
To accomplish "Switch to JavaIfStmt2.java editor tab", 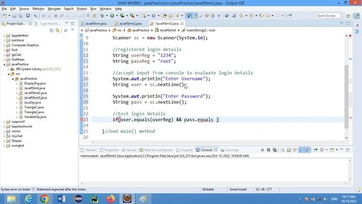I will 128,24.
